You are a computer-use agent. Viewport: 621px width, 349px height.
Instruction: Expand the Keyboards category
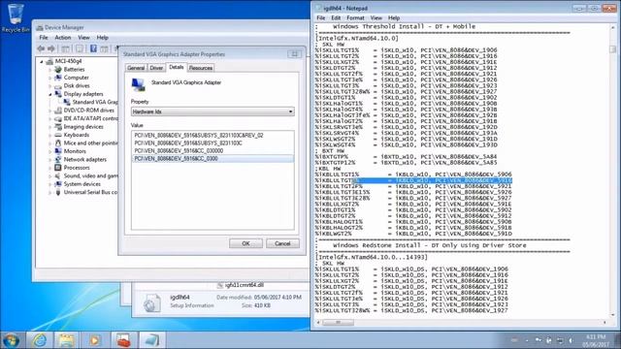tap(50, 136)
